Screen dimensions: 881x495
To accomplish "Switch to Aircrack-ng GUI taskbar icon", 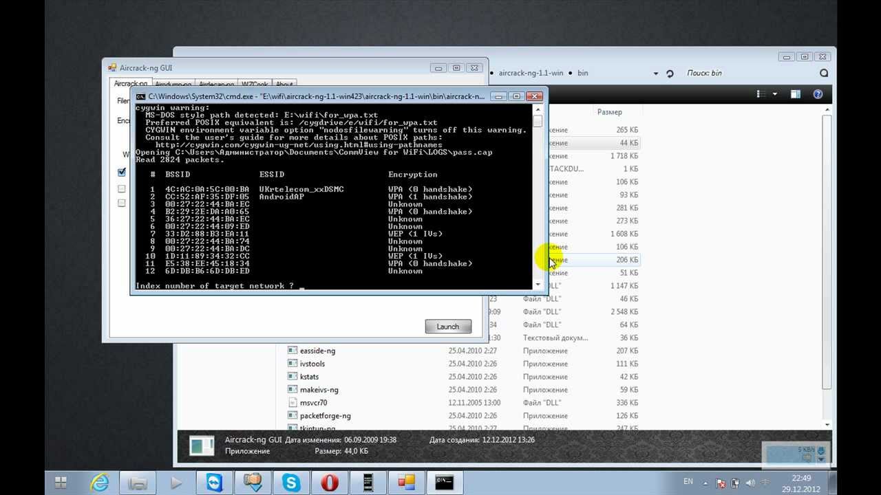I will (x=406, y=483).
